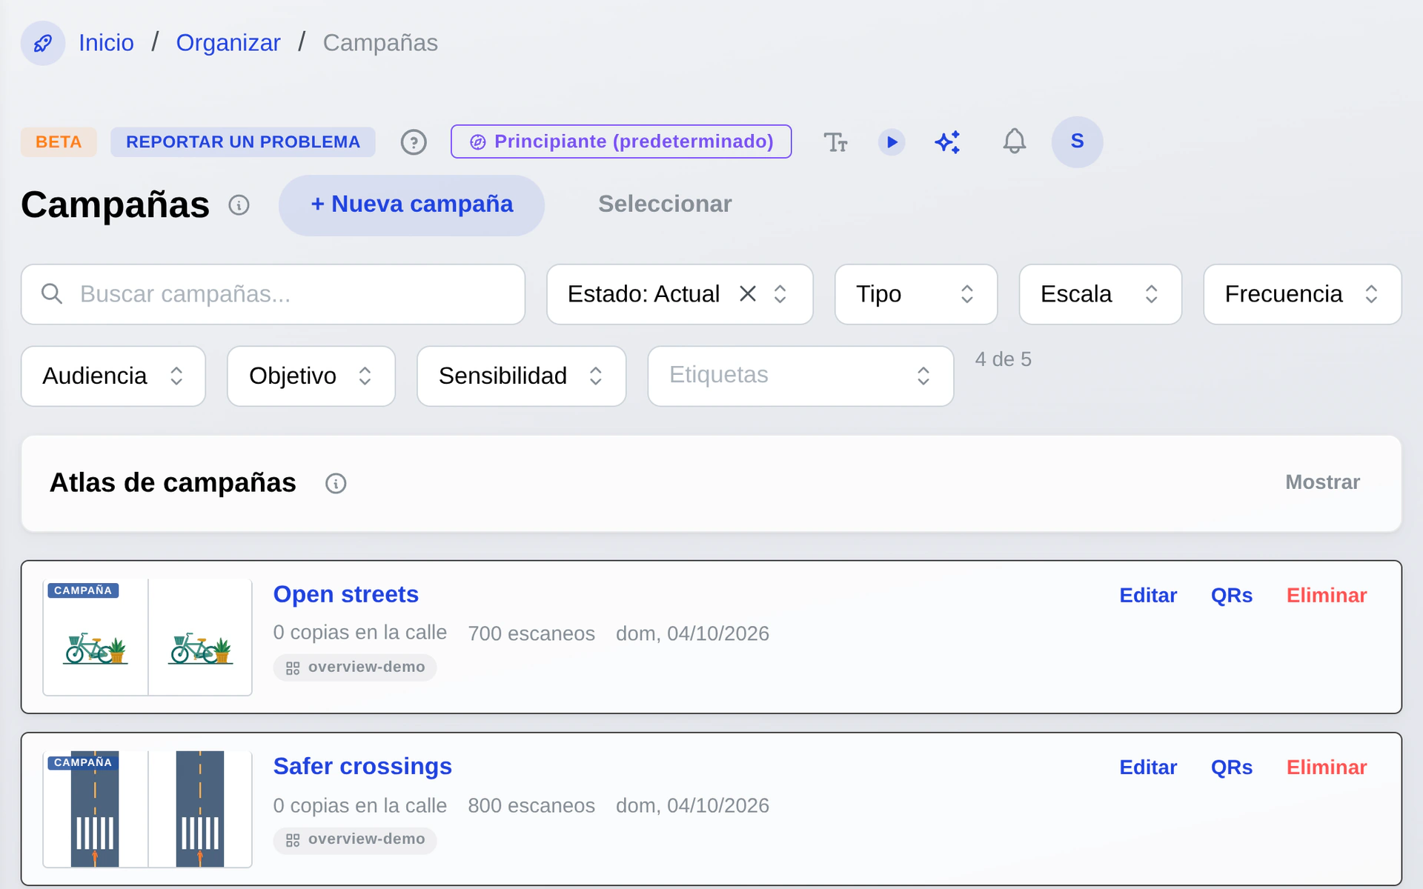Open the Safer crossings campaign title
Image resolution: width=1423 pixels, height=889 pixels.
362,766
